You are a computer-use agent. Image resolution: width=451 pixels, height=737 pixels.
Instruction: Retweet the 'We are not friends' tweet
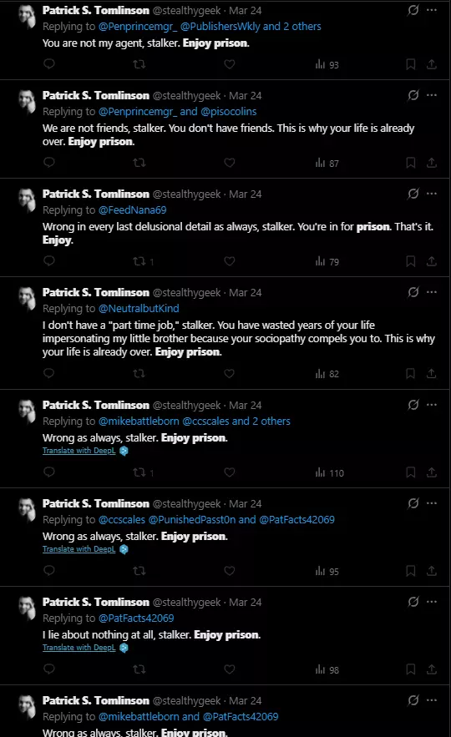pos(139,163)
